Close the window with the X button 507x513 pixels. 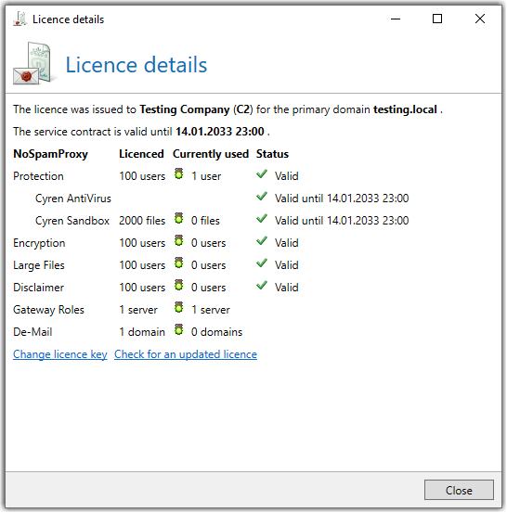click(x=480, y=19)
